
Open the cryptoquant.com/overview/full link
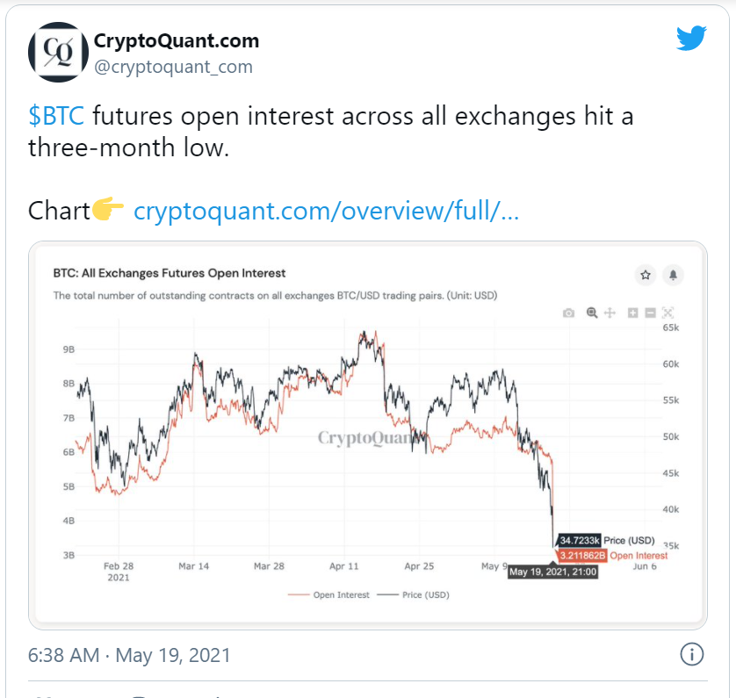327,211
